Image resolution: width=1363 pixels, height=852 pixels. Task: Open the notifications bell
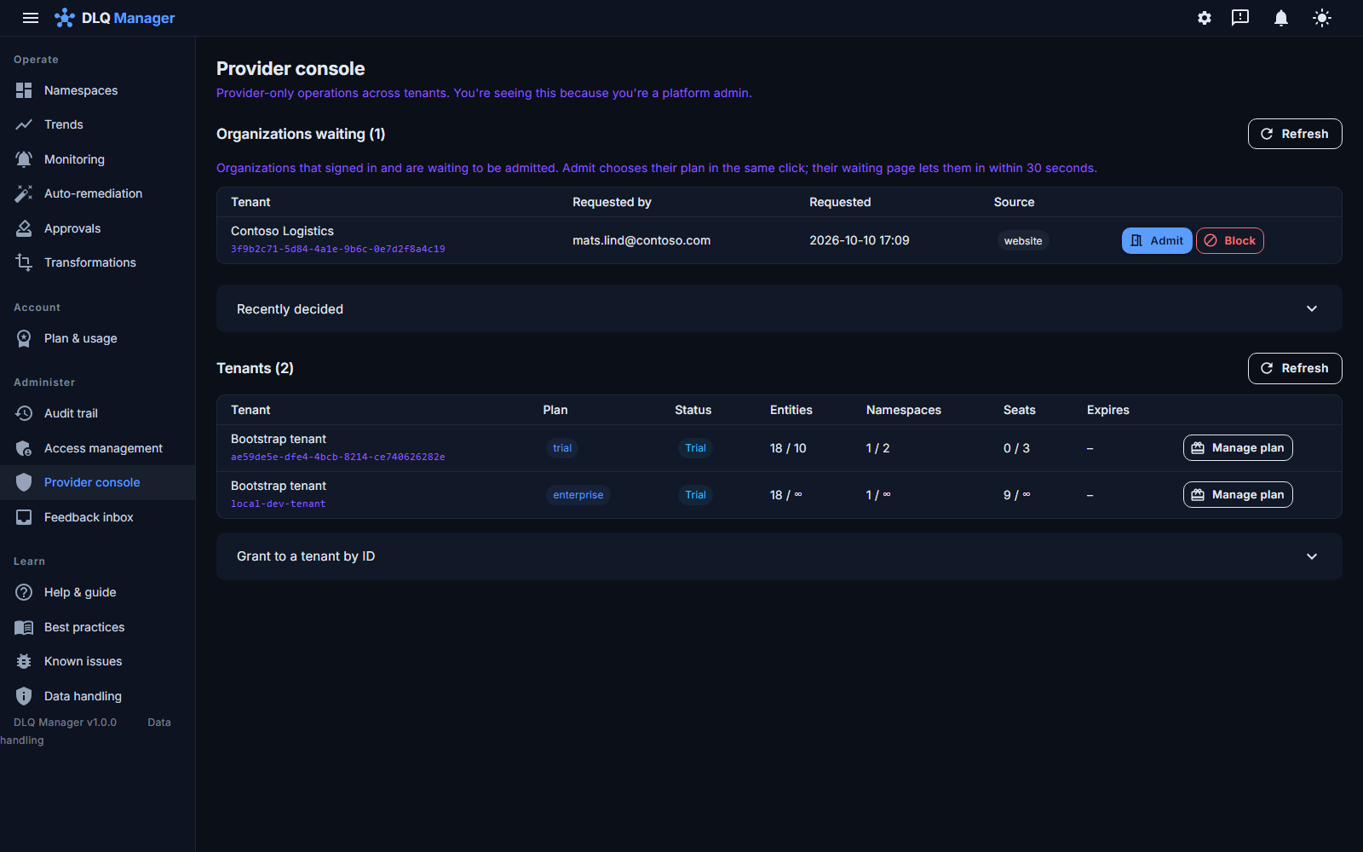click(x=1281, y=18)
